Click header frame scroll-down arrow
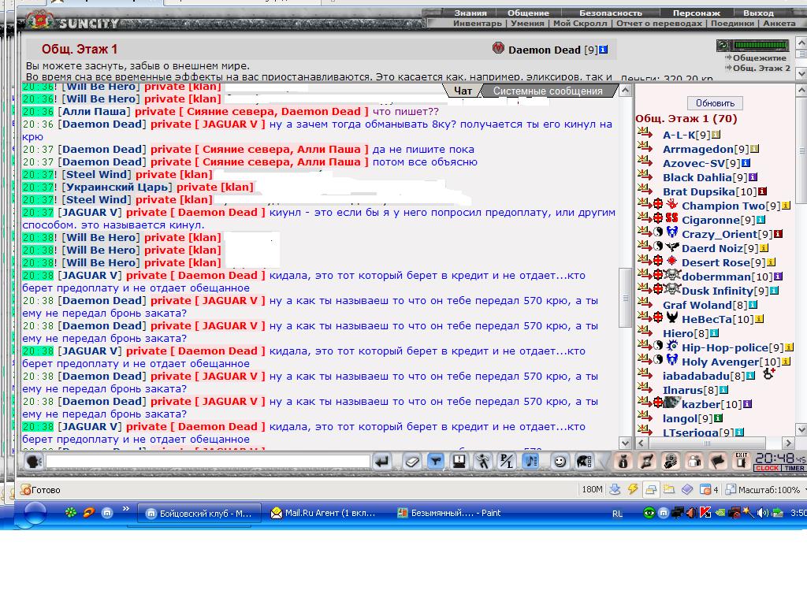807x605 pixels. pyautogui.click(x=801, y=73)
